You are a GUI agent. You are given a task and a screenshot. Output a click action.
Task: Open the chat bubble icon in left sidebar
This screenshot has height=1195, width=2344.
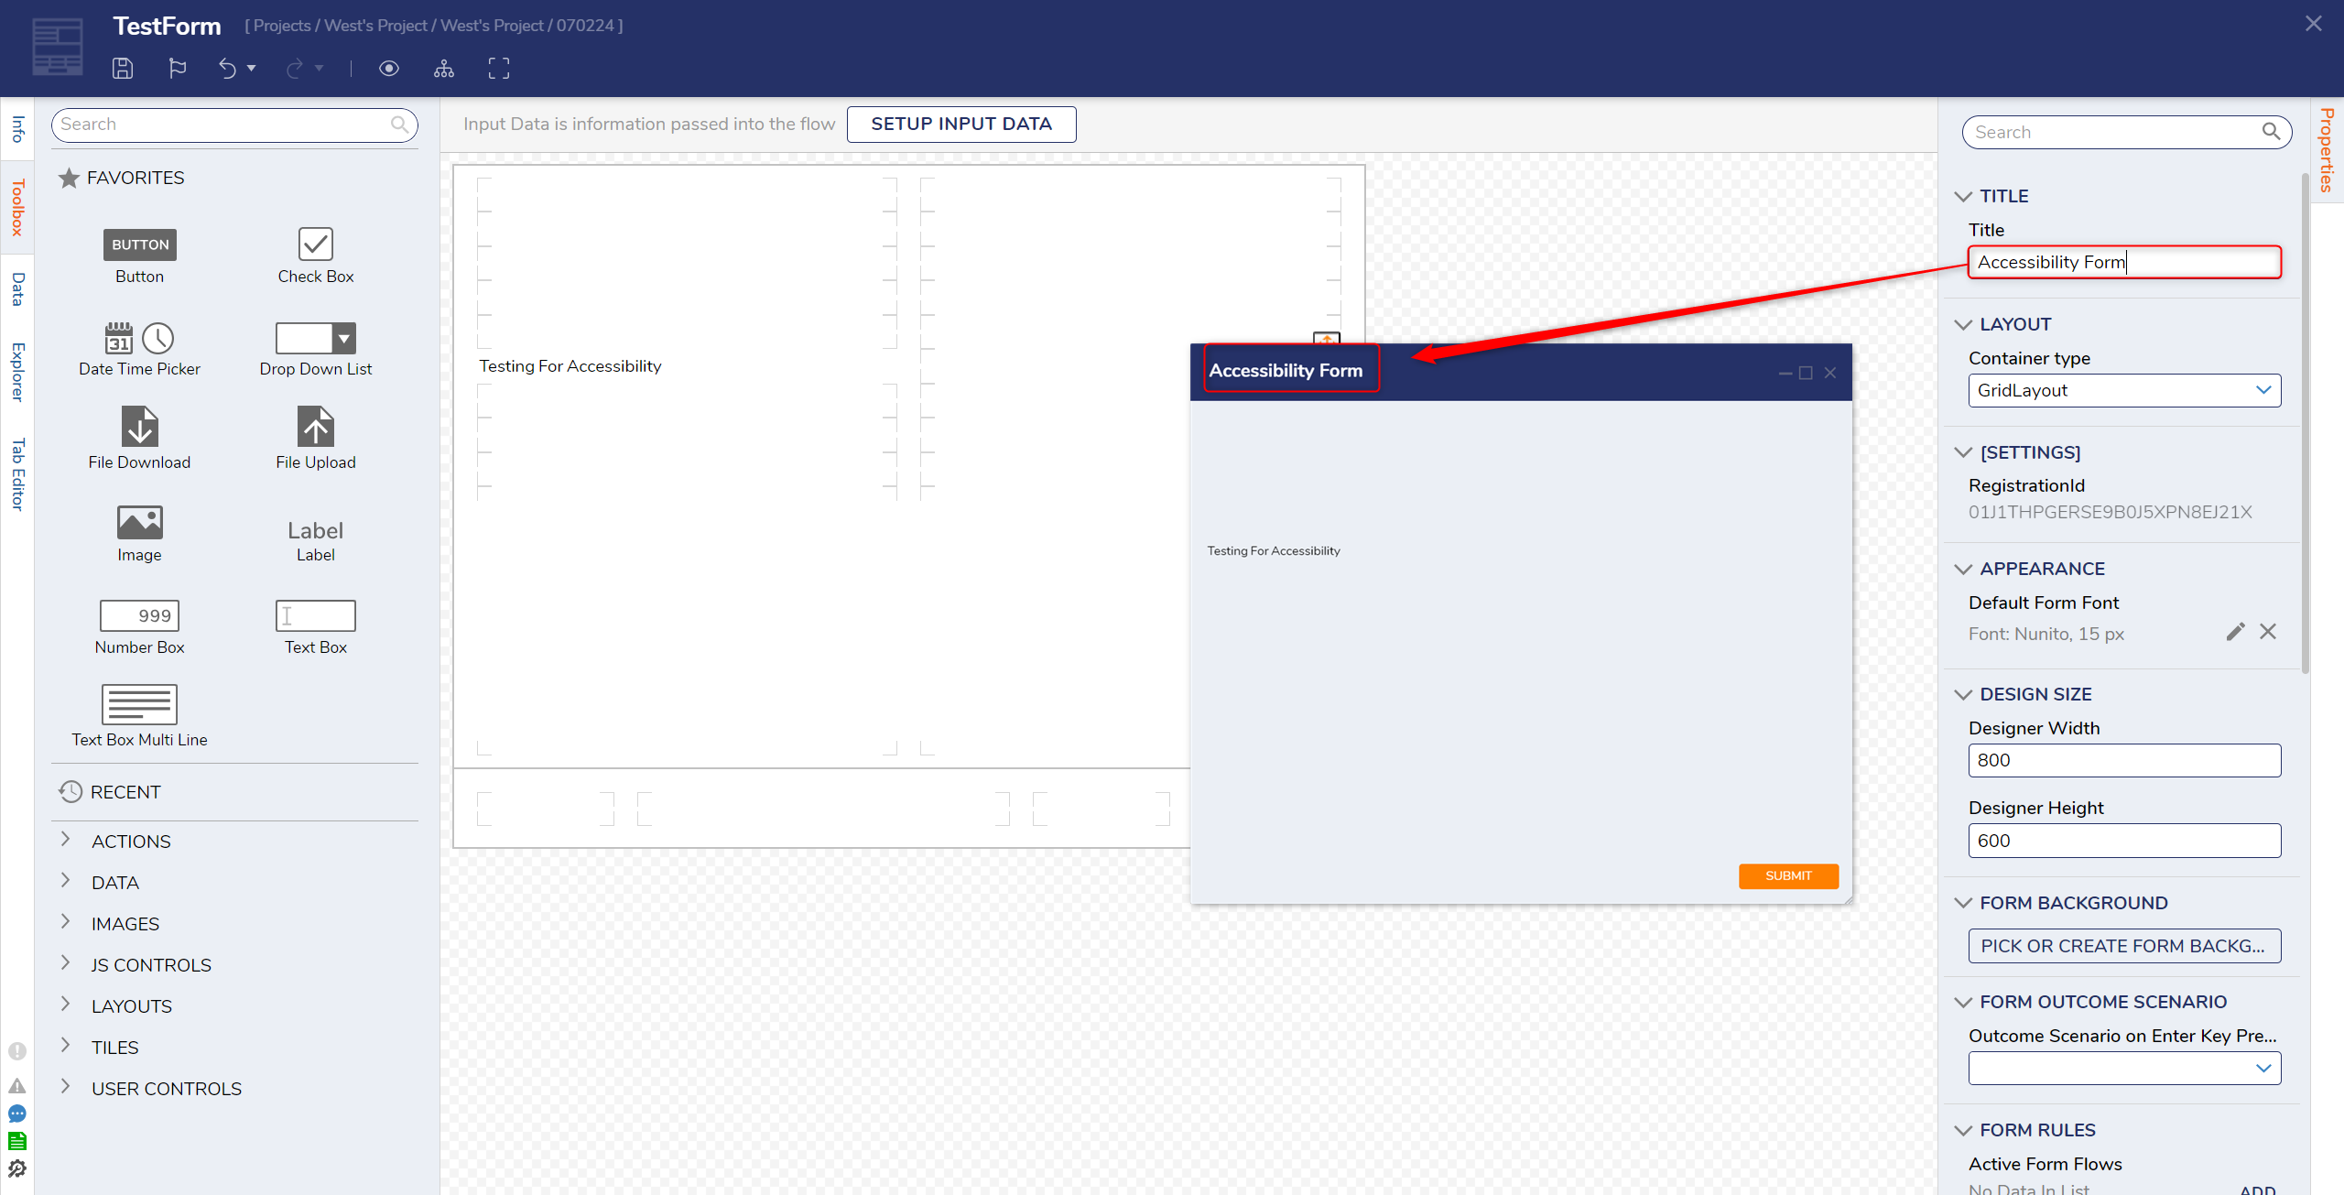[17, 1114]
